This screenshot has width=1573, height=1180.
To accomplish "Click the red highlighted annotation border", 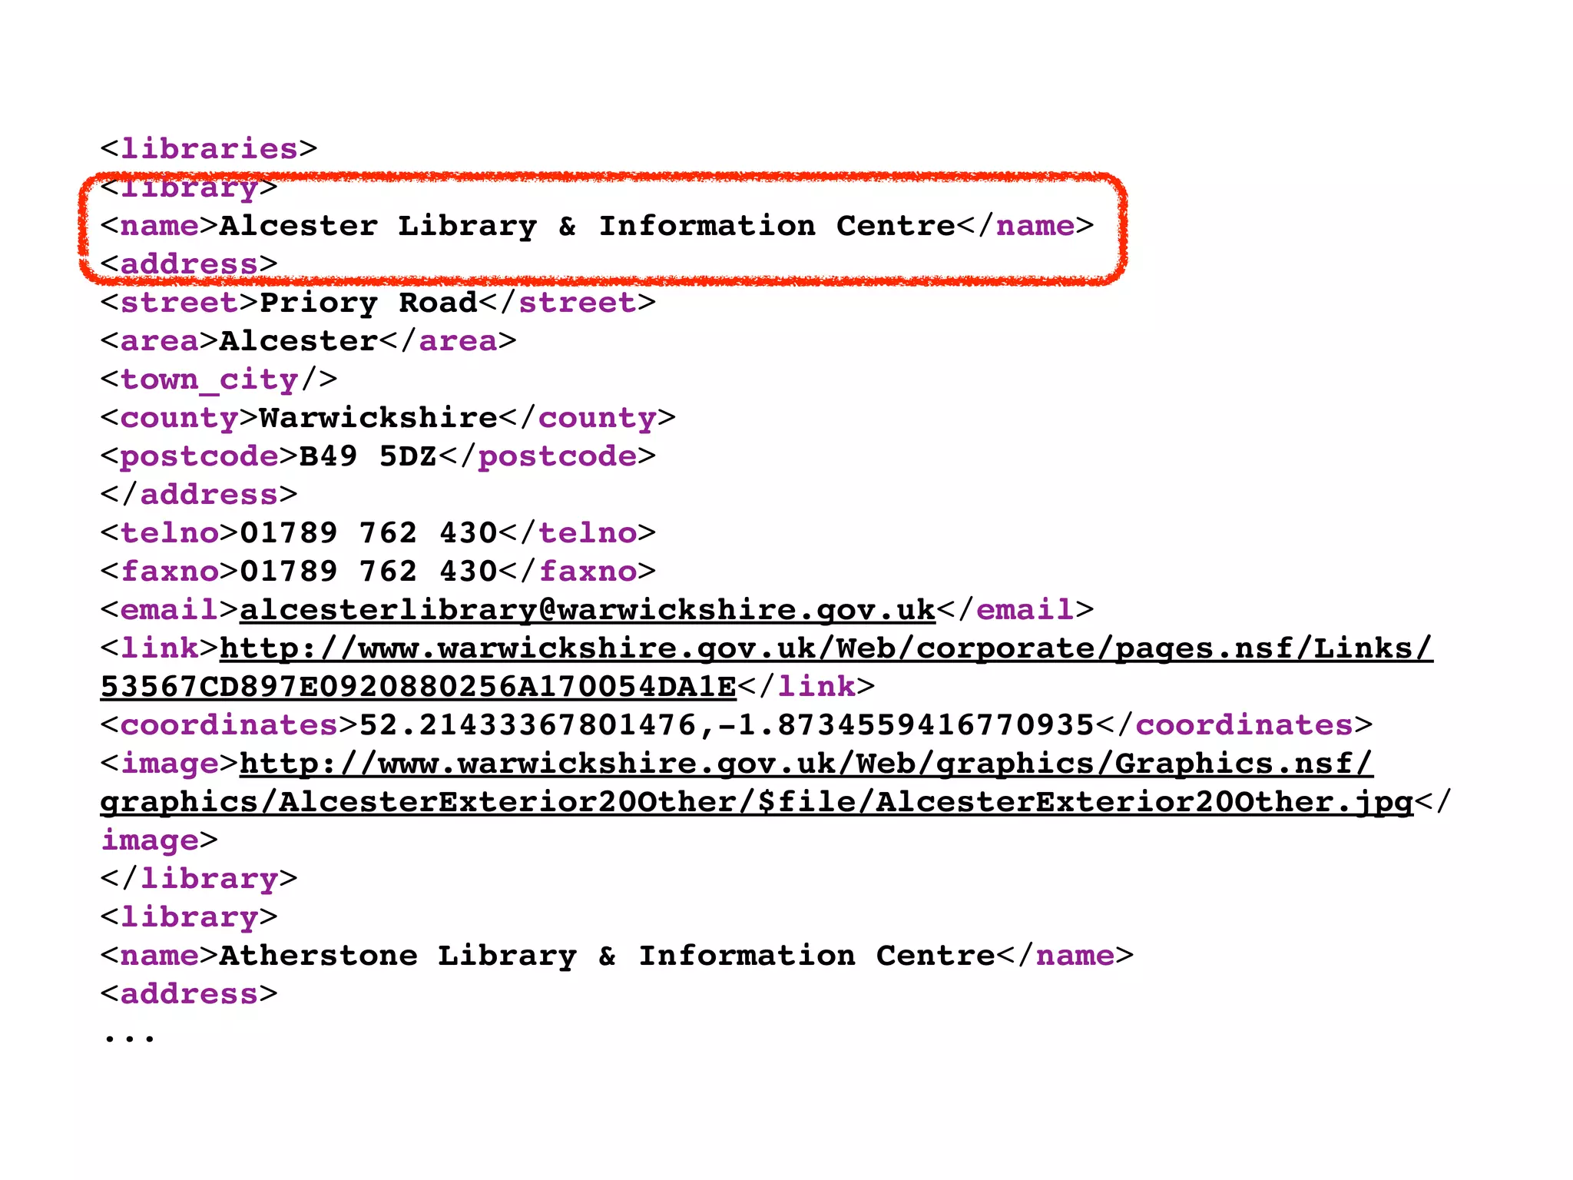I will (x=603, y=178).
